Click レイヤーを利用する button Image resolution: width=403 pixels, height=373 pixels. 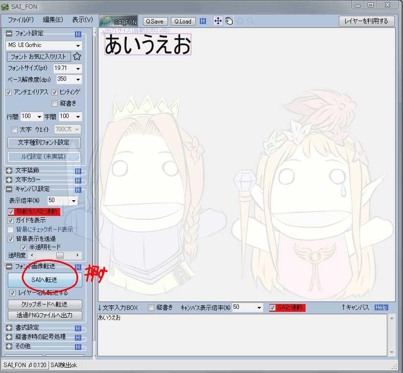tap(366, 21)
